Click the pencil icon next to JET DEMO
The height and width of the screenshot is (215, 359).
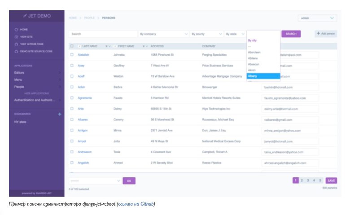pos(25,16)
